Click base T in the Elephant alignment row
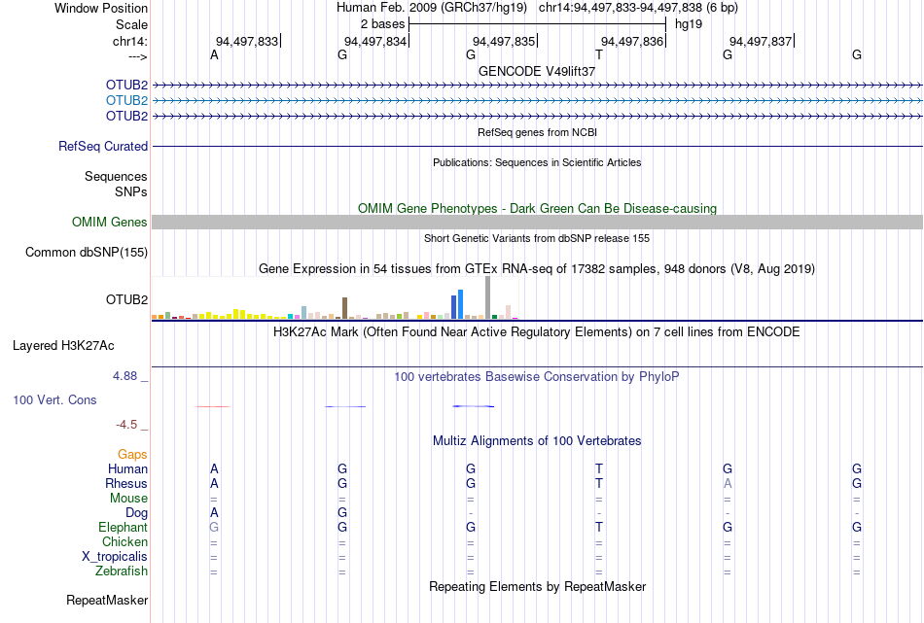924x623 pixels. pos(599,527)
